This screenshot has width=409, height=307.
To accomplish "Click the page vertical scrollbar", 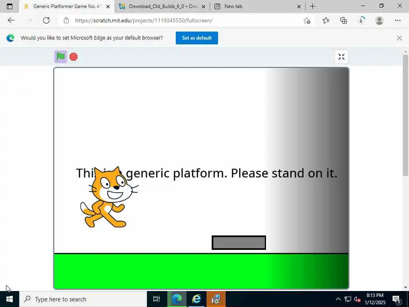I will pyautogui.click(x=405, y=115).
